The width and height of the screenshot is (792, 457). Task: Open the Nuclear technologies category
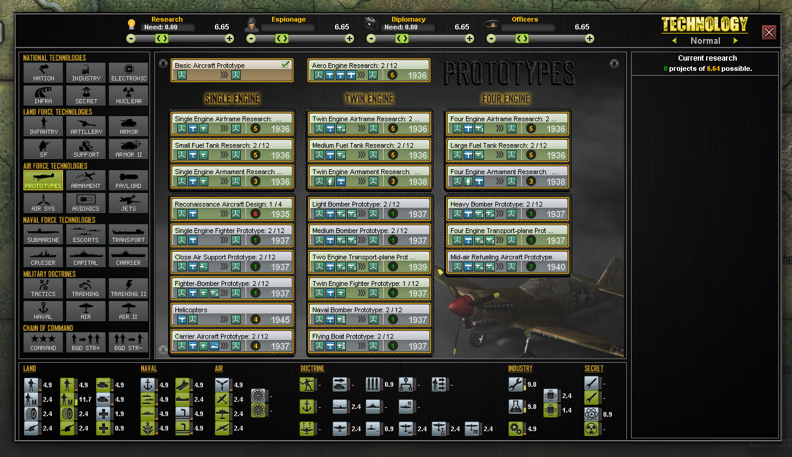(128, 95)
